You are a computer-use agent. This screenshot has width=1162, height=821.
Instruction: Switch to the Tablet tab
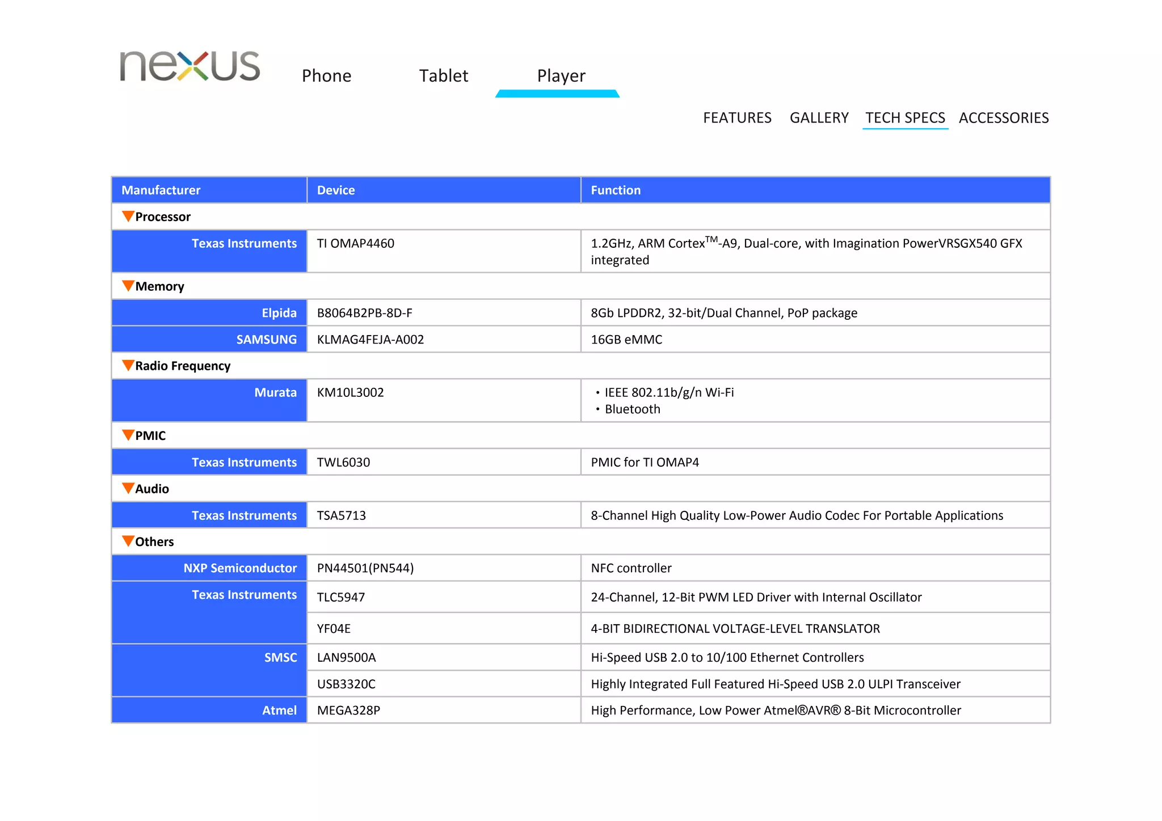pyautogui.click(x=443, y=76)
